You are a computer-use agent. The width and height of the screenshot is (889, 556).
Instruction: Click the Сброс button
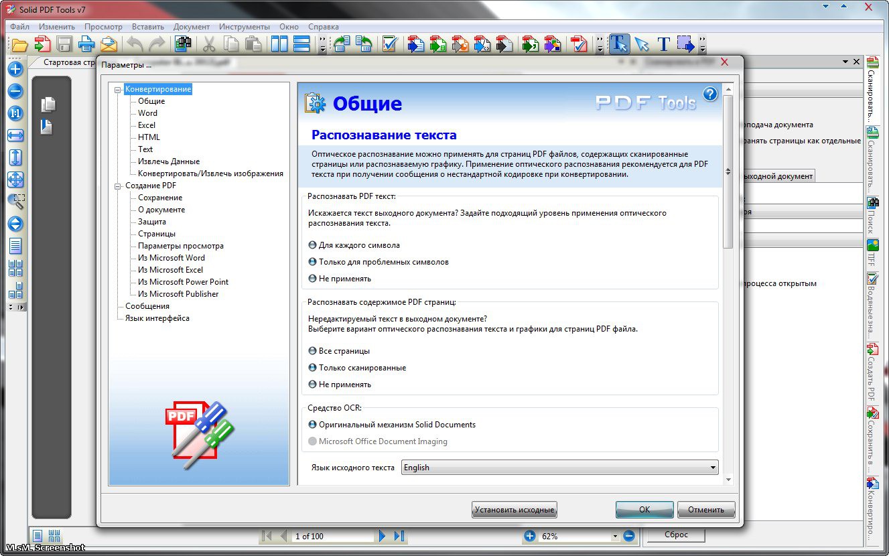coord(676,535)
